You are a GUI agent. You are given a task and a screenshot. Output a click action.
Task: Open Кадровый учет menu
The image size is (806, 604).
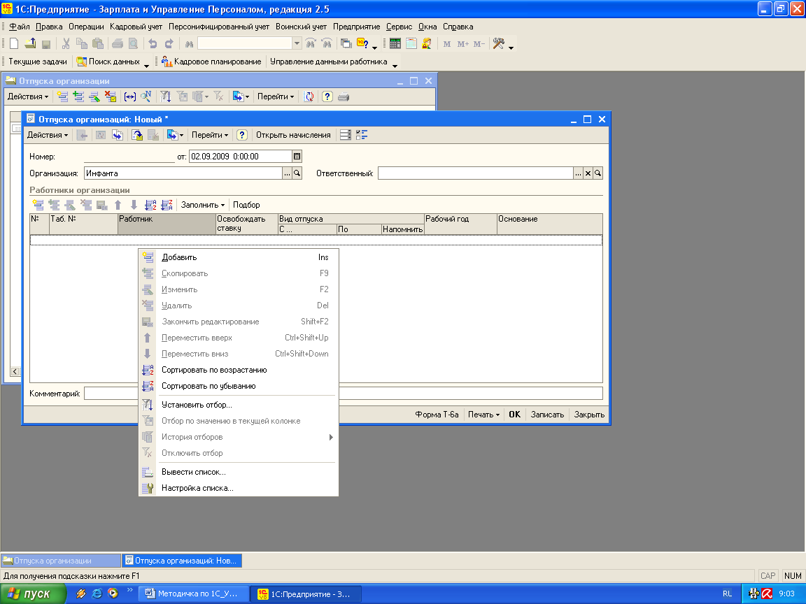pos(136,27)
